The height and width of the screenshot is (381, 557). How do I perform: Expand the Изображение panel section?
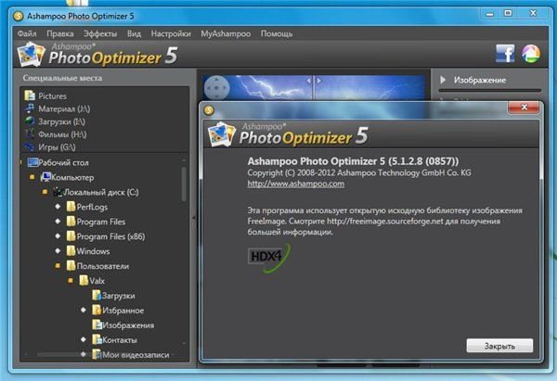(x=443, y=80)
